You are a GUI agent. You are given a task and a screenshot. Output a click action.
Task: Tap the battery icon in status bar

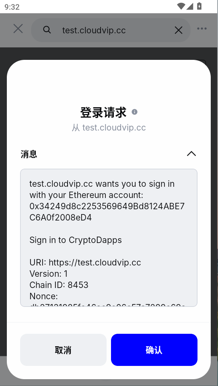pyautogui.click(x=199, y=6)
